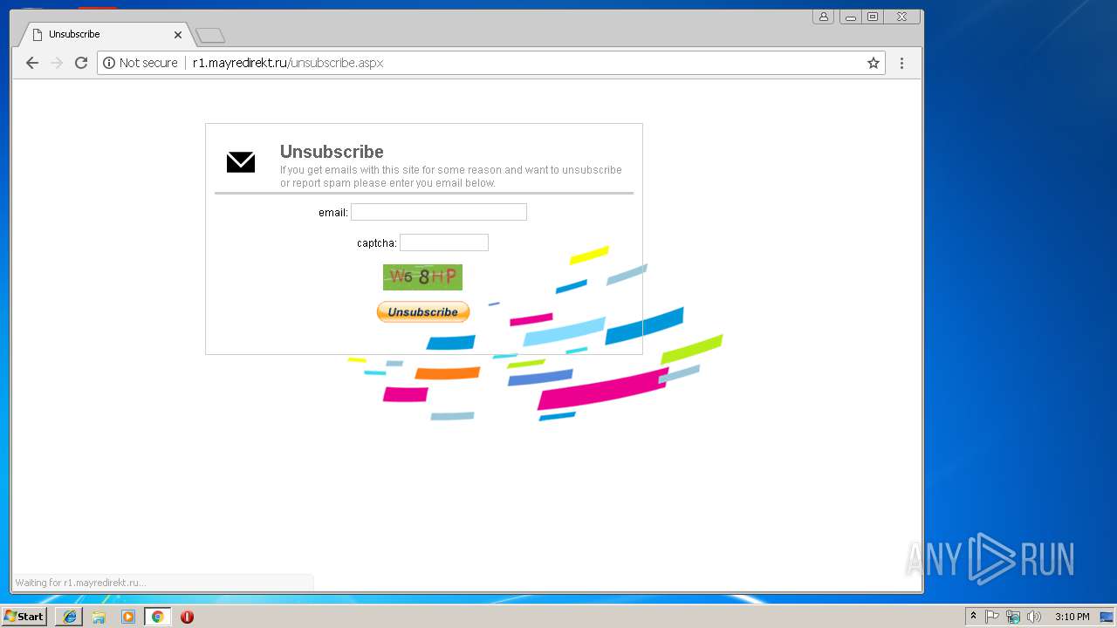Click the forward navigation arrow
Image resolution: width=1117 pixels, height=628 pixels.
57,63
